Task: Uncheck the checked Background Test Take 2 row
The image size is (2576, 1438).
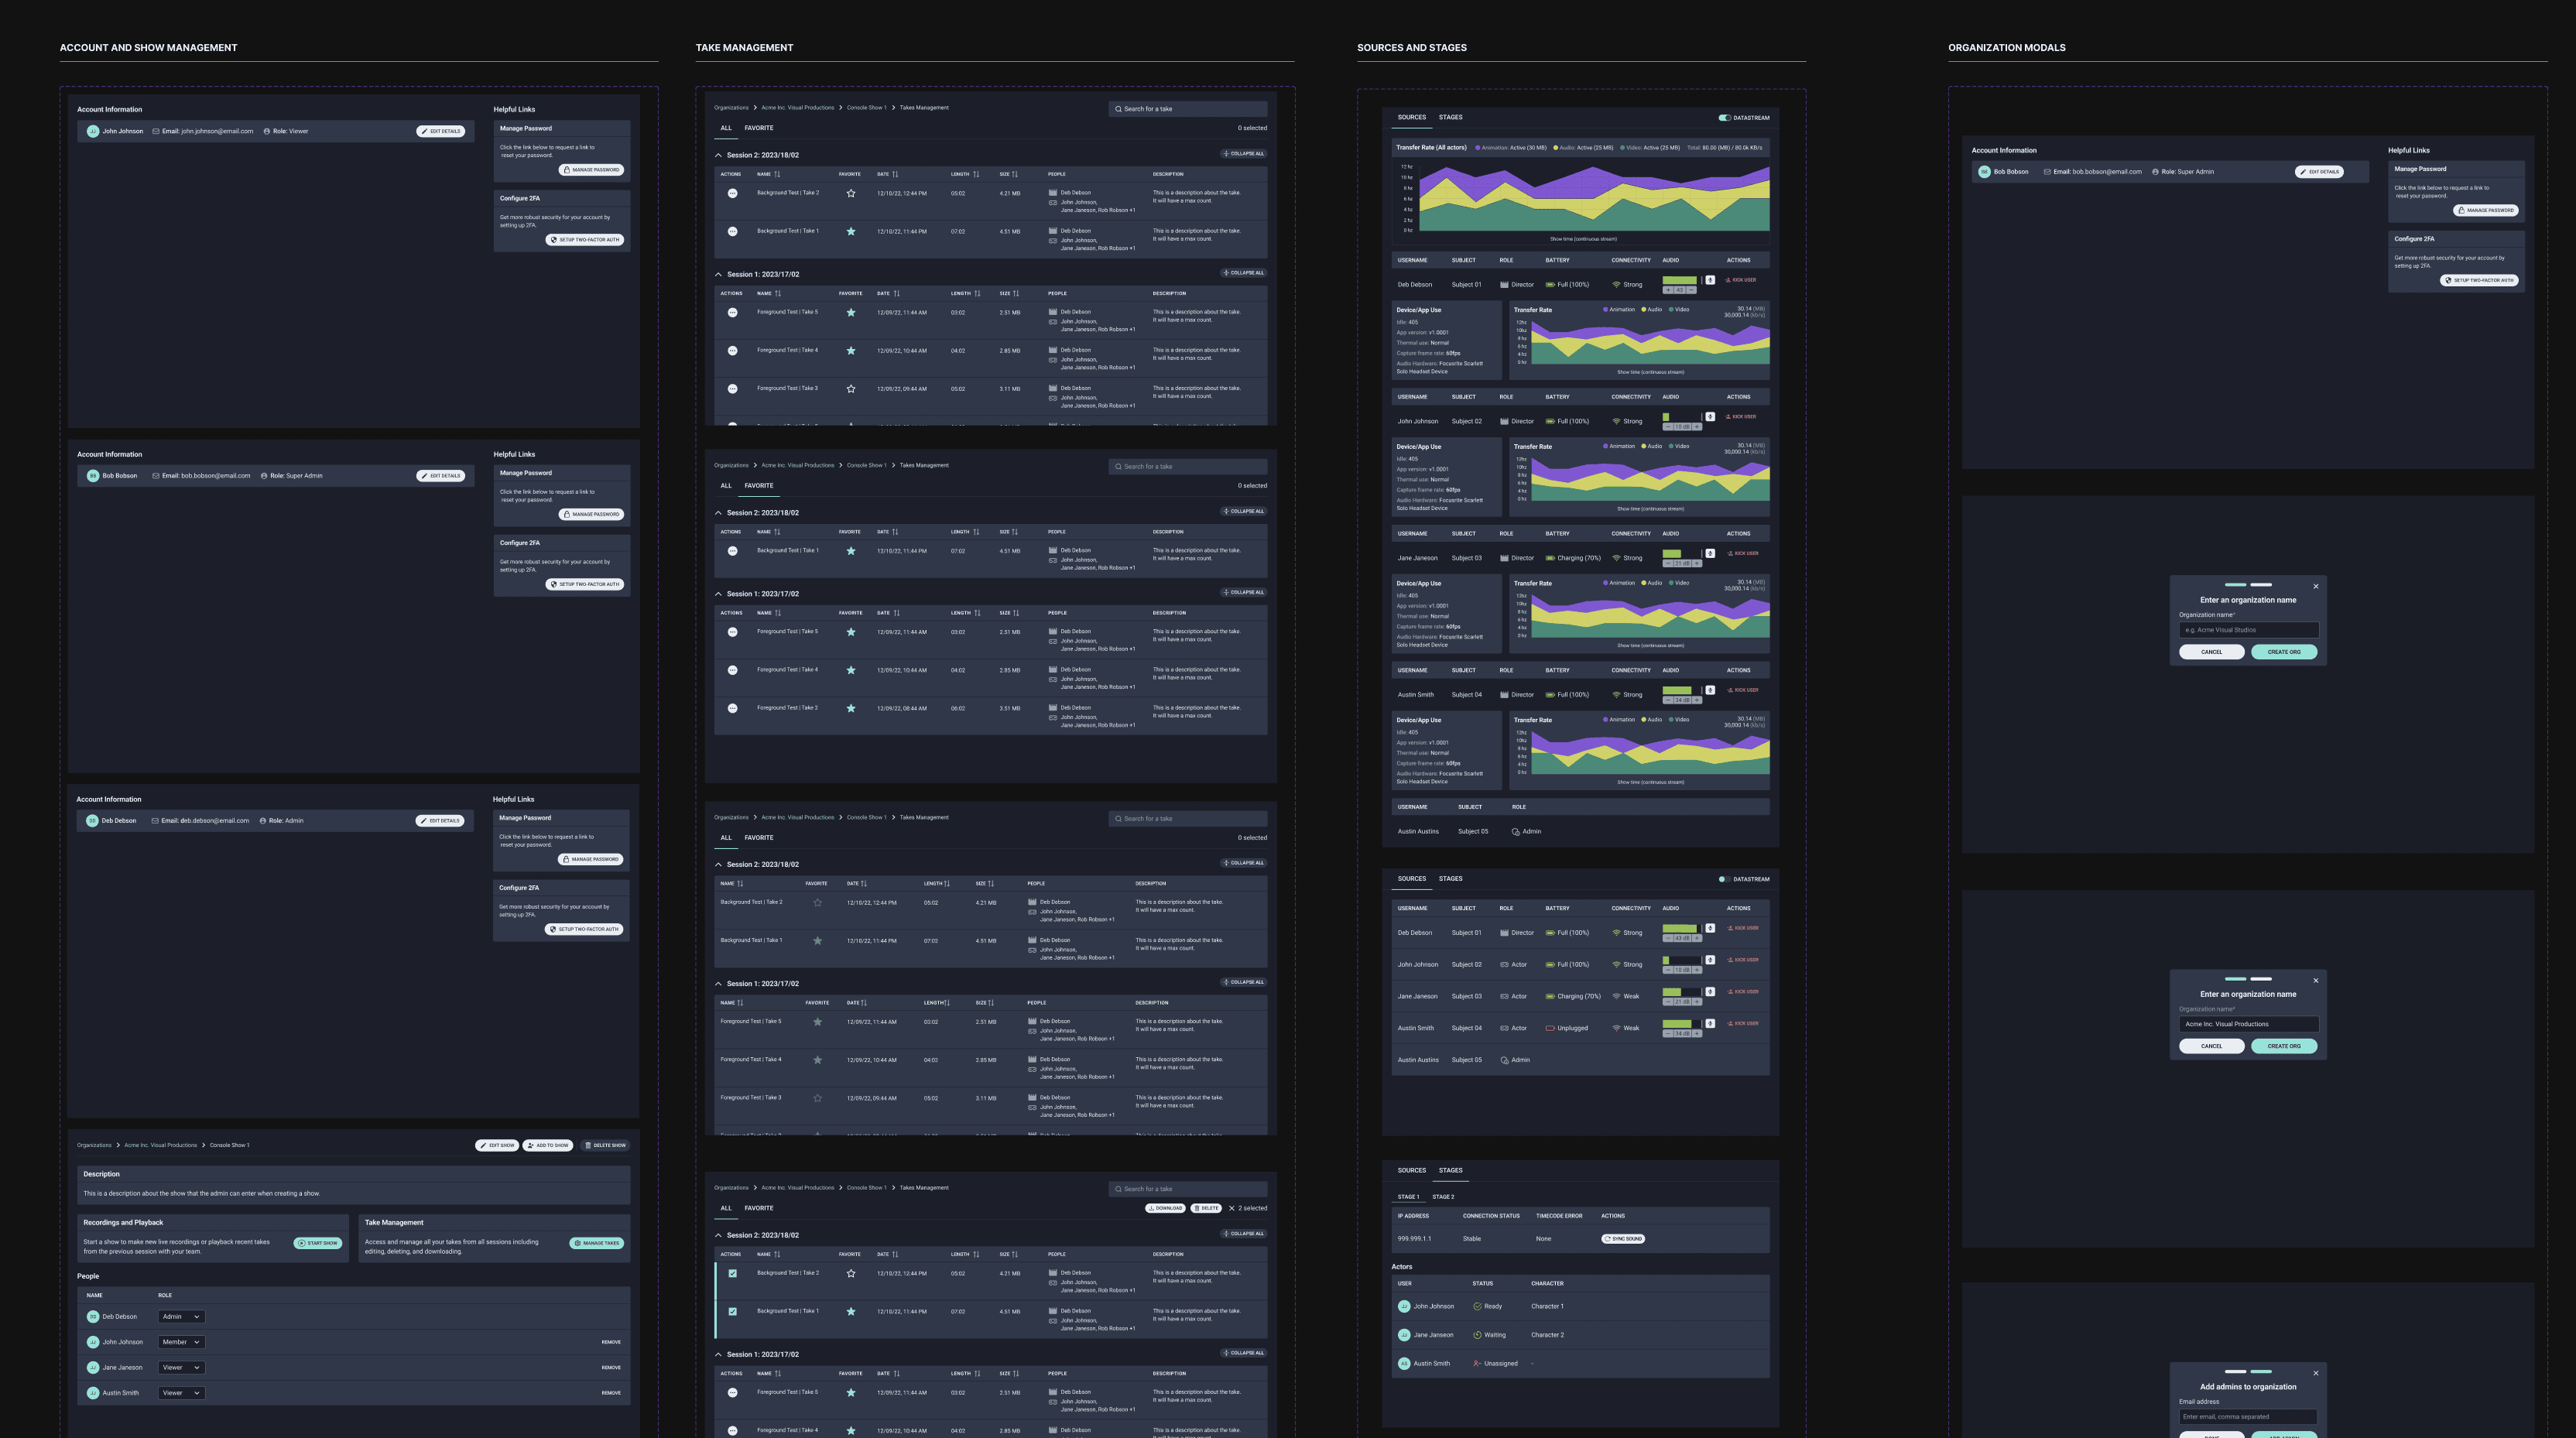Action: click(733, 1273)
